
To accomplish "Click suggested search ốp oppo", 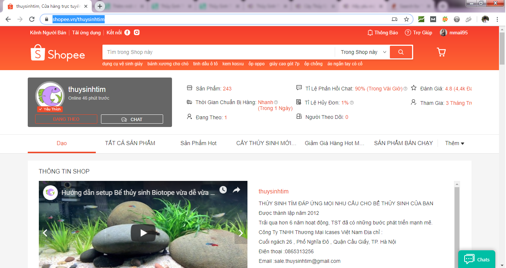I will tap(257, 64).
